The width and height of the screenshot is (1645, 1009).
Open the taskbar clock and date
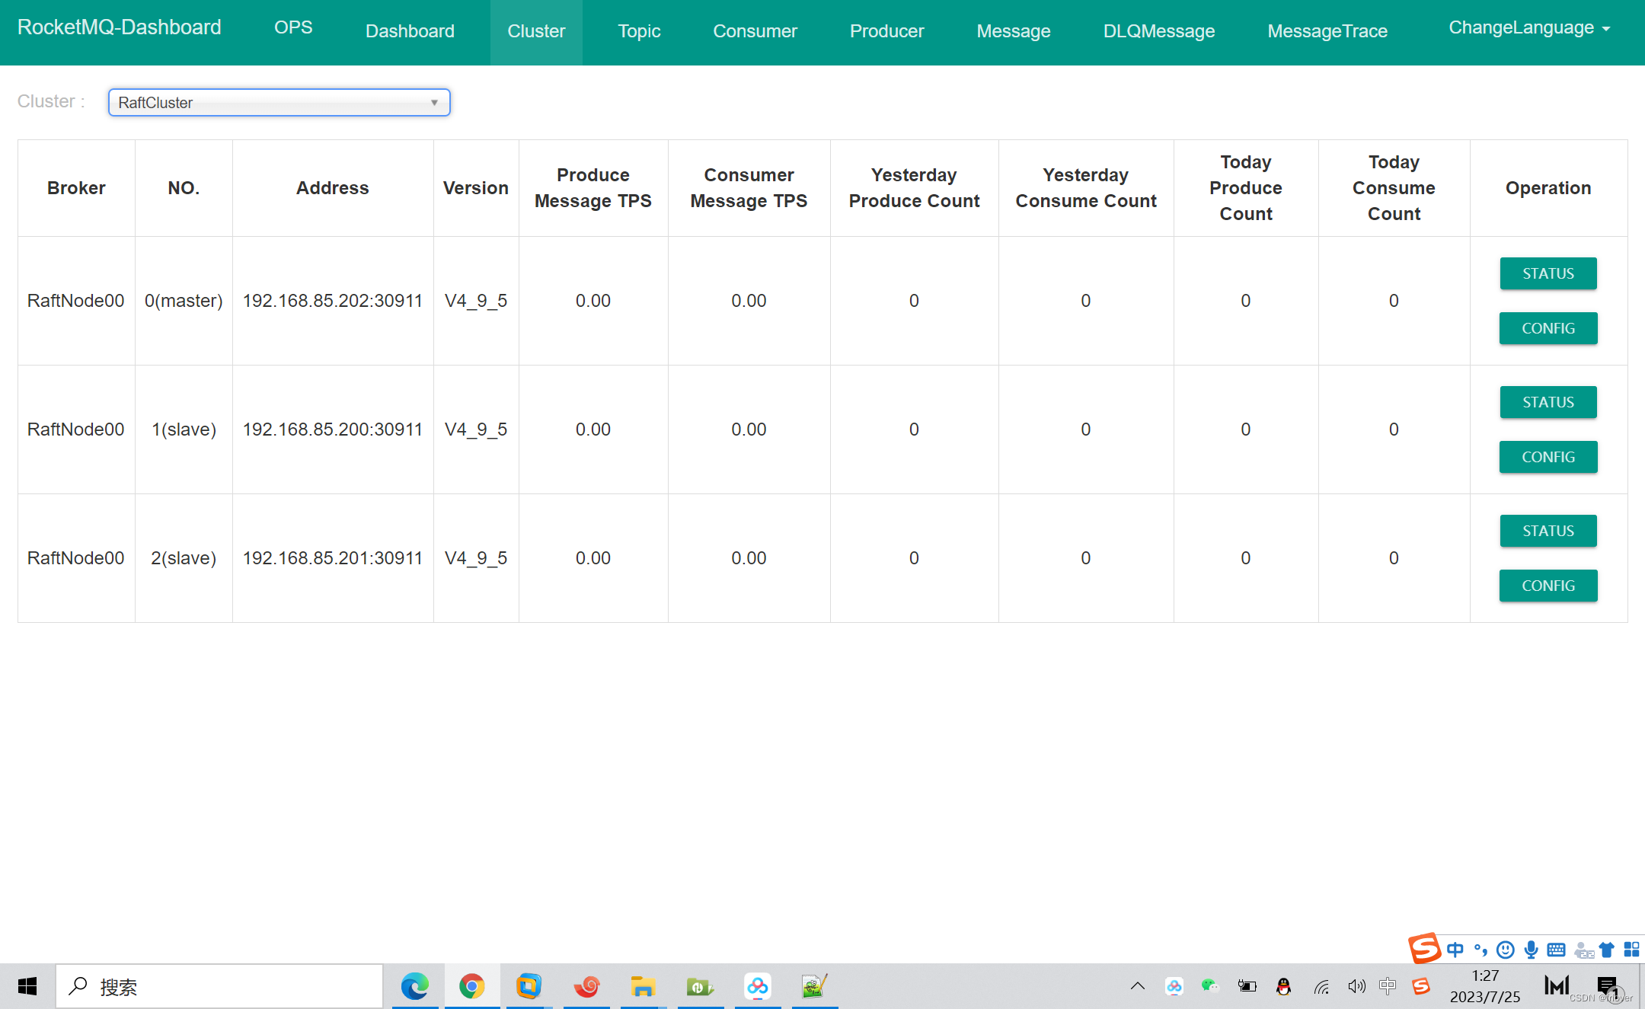[x=1485, y=986]
